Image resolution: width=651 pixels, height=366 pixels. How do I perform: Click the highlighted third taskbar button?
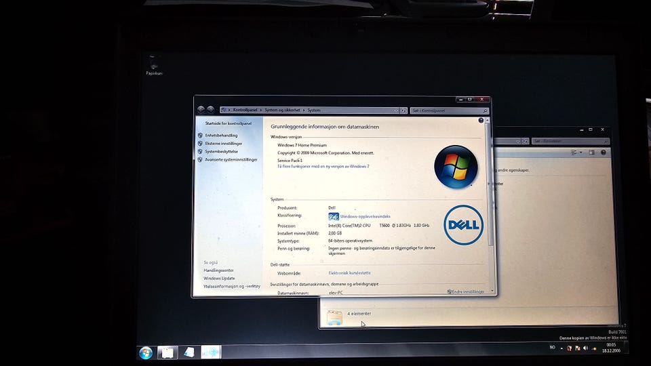click(x=210, y=352)
